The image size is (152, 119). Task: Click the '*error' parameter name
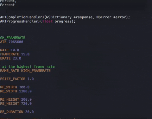point(120,17)
